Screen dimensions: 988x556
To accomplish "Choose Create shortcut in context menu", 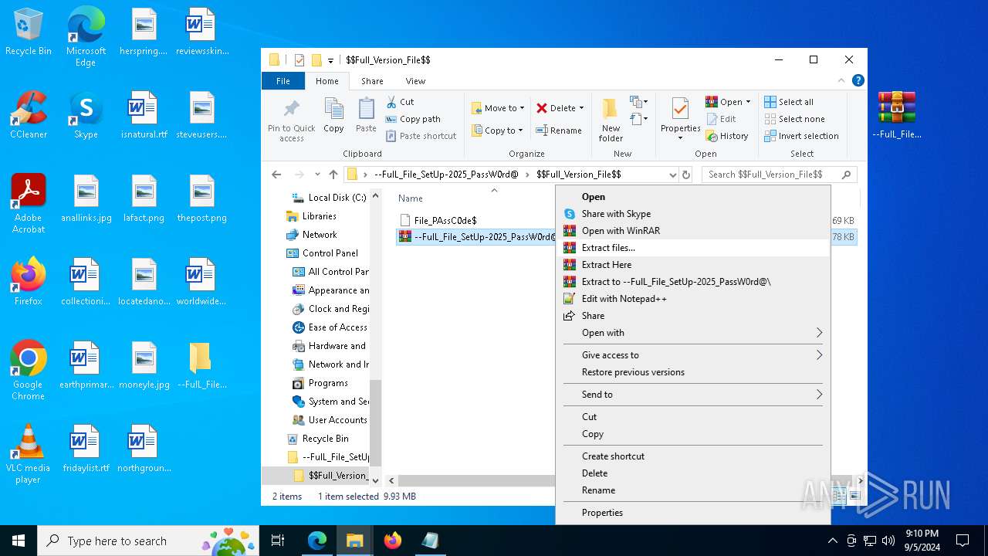I will coord(692,456).
